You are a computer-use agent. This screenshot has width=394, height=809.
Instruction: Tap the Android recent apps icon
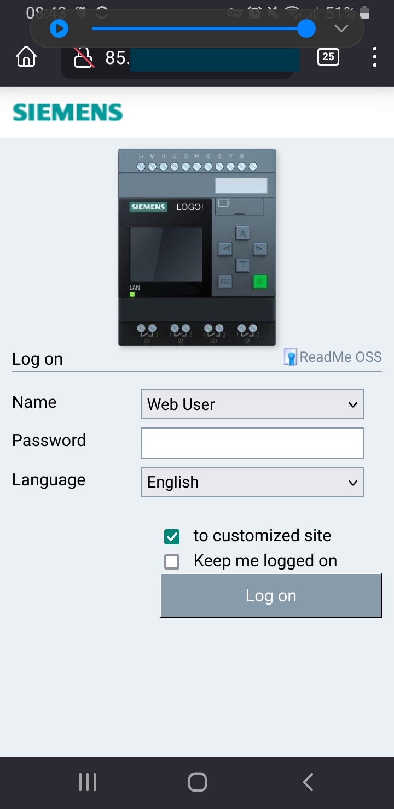click(x=88, y=782)
